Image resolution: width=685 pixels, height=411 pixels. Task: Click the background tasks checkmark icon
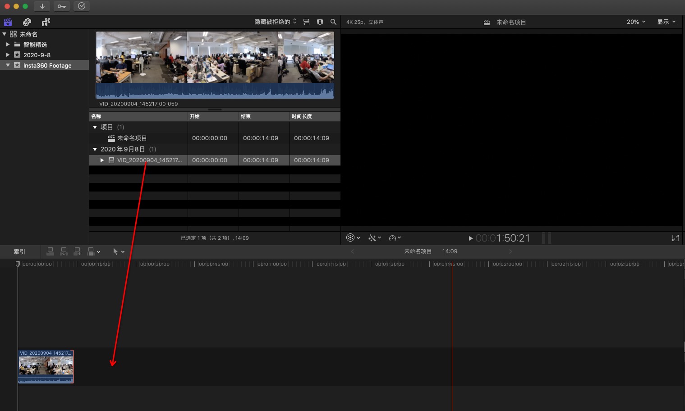click(82, 6)
